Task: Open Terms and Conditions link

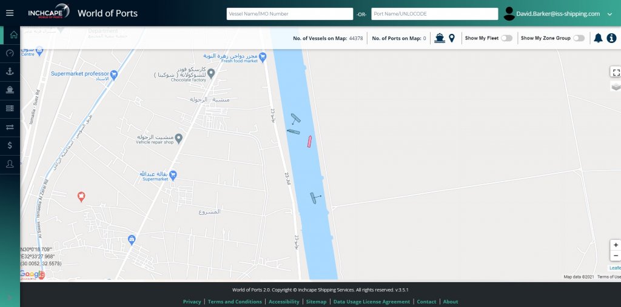Action: pos(235,302)
